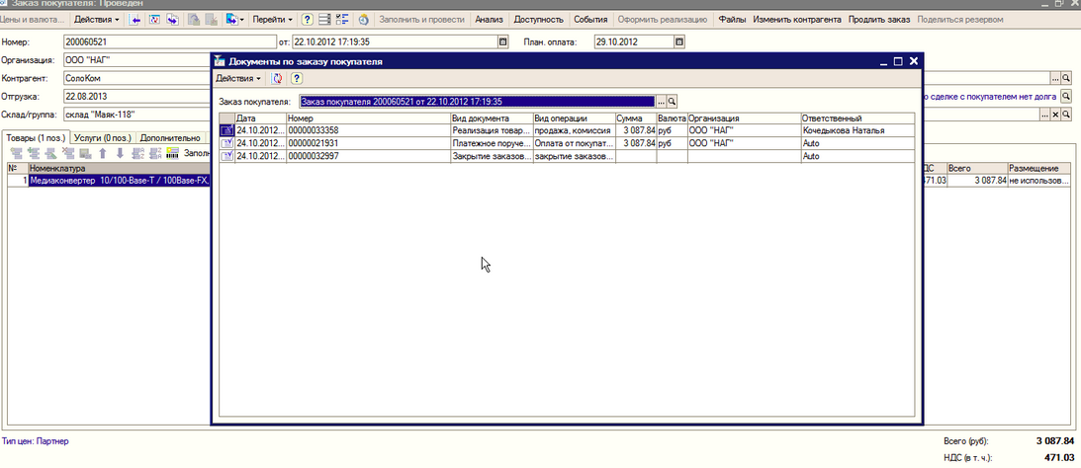Open the Перейти dropdown menu

pos(272,19)
